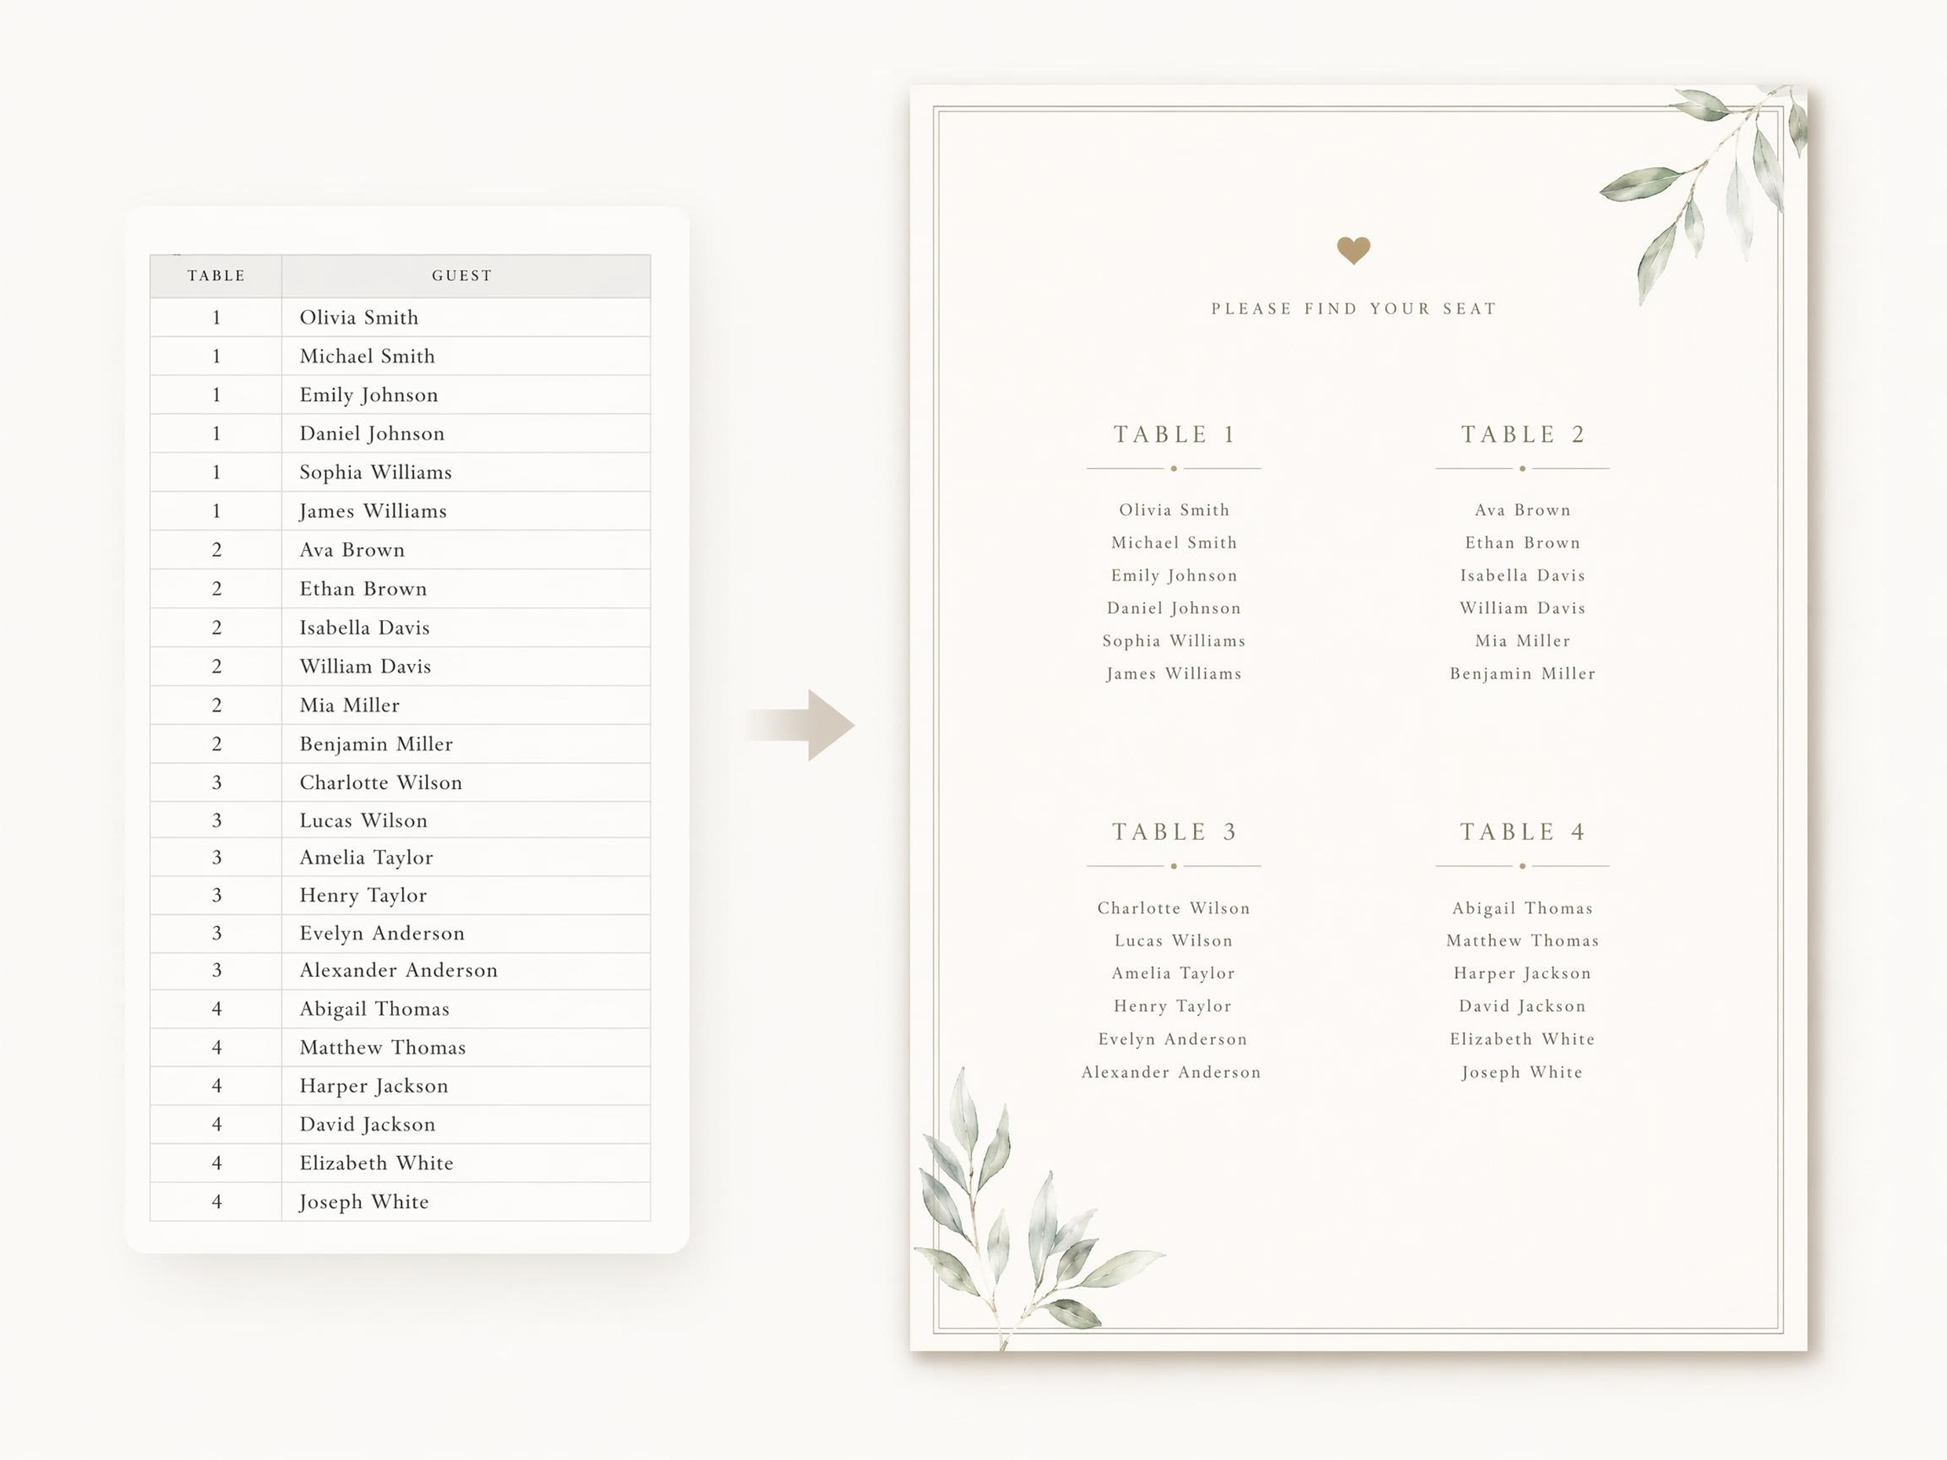
Task: Click Olivia Smith on the seating chart
Action: point(1174,509)
